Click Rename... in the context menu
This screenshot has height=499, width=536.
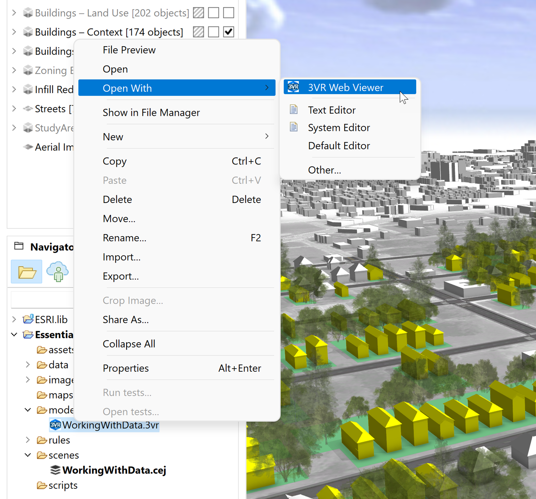(124, 238)
